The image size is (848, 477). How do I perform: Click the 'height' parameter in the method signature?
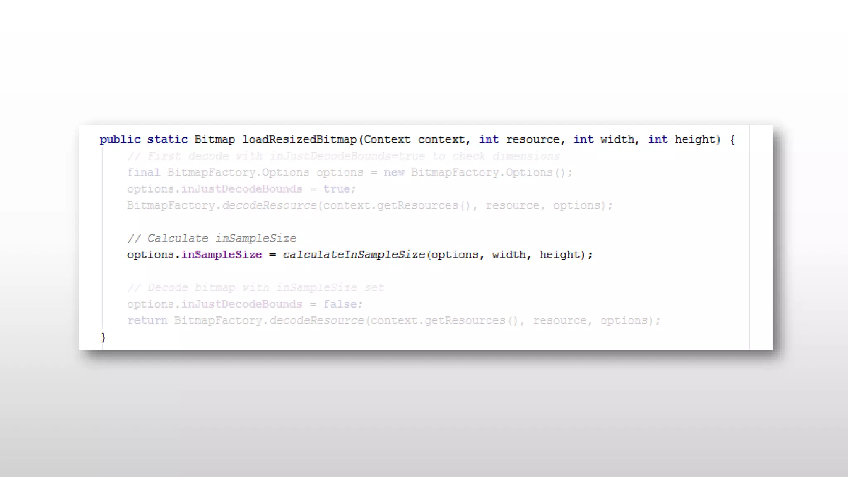695,140
